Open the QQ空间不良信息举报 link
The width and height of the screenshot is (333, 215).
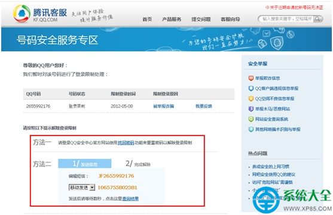[274, 99]
